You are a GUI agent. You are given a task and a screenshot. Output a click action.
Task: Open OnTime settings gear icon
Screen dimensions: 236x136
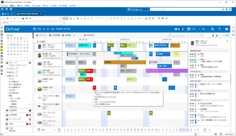click(226, 29)
